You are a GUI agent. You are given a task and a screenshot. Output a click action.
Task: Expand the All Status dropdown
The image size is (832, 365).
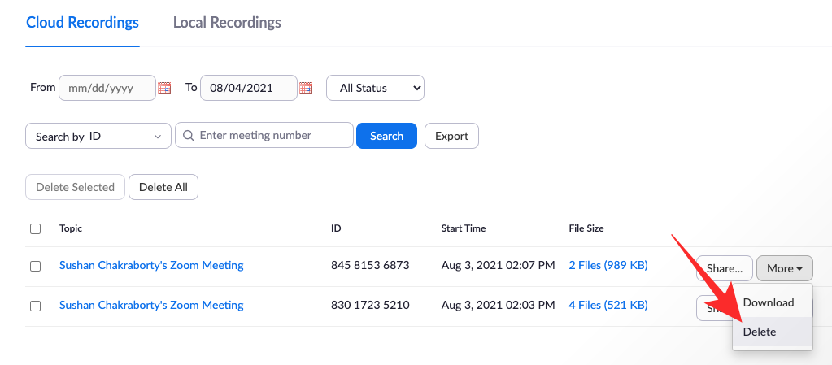point(375,88)
